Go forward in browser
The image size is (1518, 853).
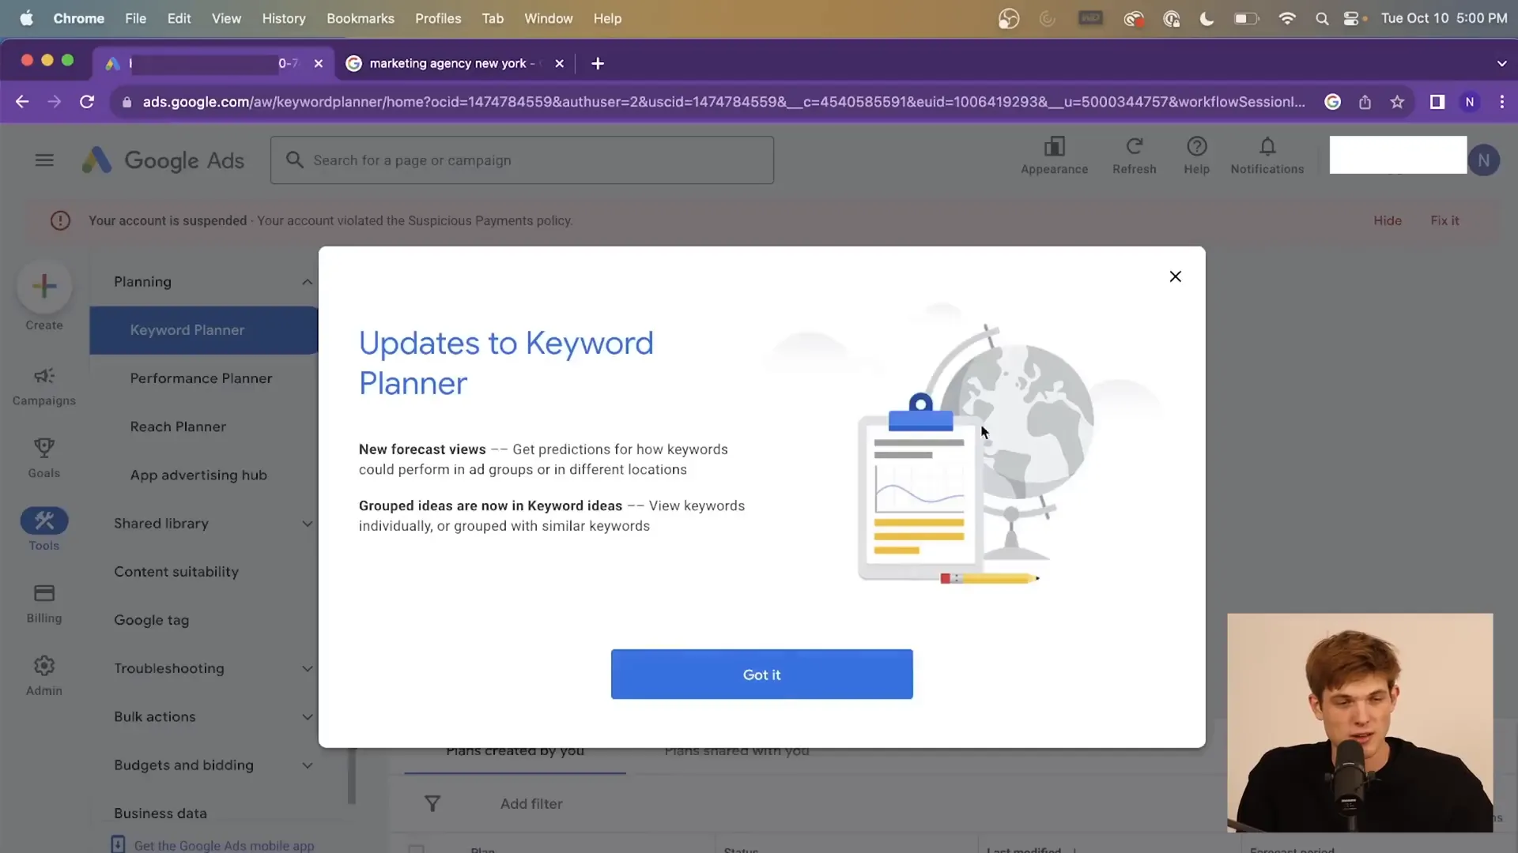pyautogui.click(x=54, y=102)
